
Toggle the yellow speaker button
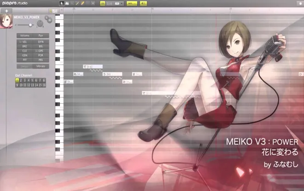point(143,4)
